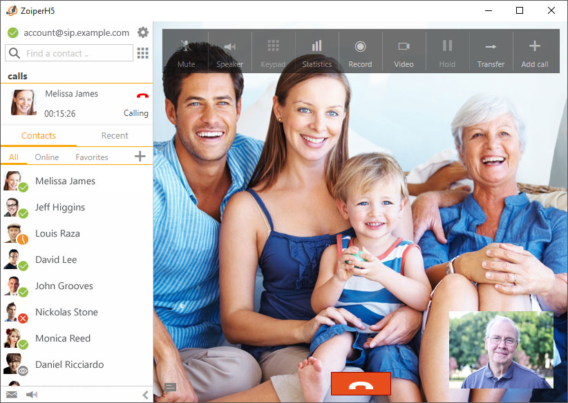Put the call on Hold
The image size is (568, 403).
(447, 52)
